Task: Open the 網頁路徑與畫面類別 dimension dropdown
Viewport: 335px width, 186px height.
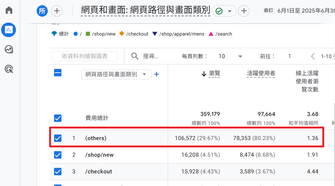Action: point(116,74)
